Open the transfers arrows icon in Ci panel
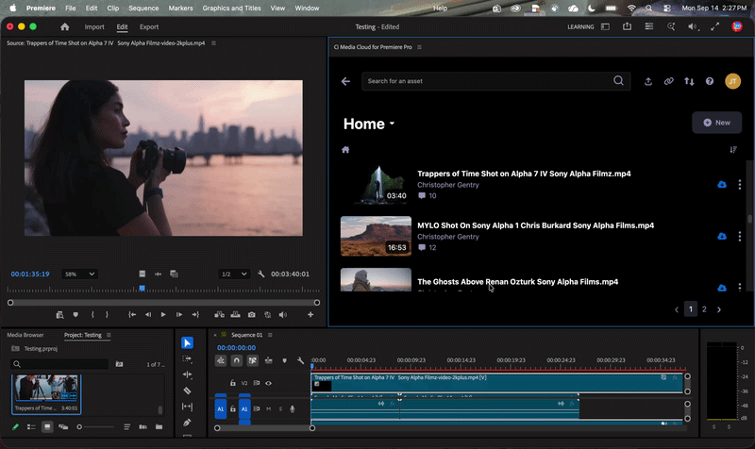Screen dimensions: 755x449 click(x=689, y=81)
